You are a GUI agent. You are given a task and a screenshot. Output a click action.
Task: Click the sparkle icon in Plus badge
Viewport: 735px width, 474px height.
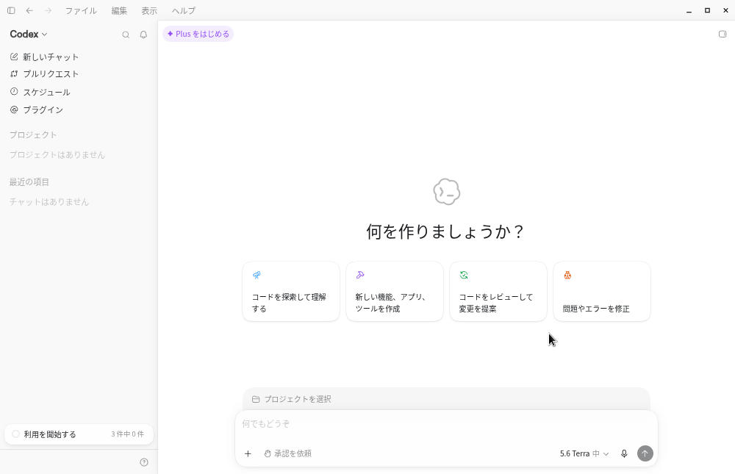pos(171,34)
